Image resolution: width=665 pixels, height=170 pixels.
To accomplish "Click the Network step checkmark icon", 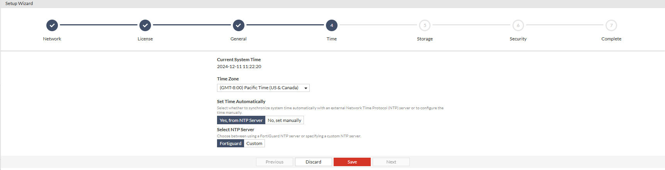I will 52,25.
